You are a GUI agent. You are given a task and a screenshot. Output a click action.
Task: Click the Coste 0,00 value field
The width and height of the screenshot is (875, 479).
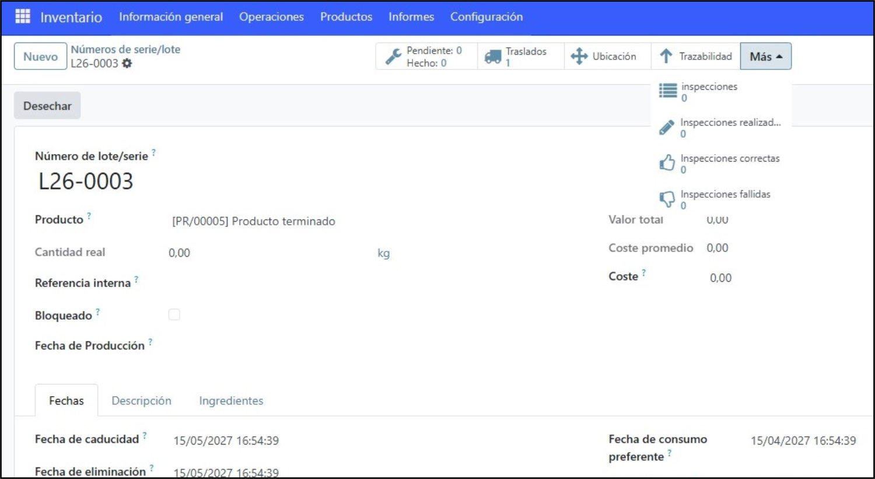tap(721, 278)
